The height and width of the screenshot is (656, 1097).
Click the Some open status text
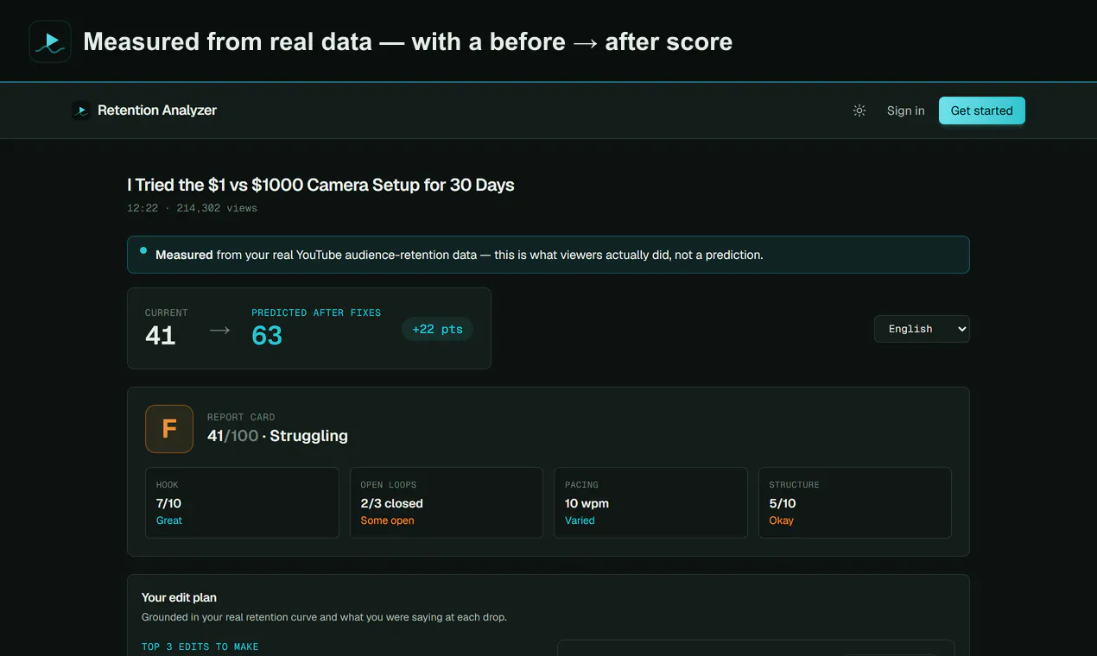(x=387, y=520)
